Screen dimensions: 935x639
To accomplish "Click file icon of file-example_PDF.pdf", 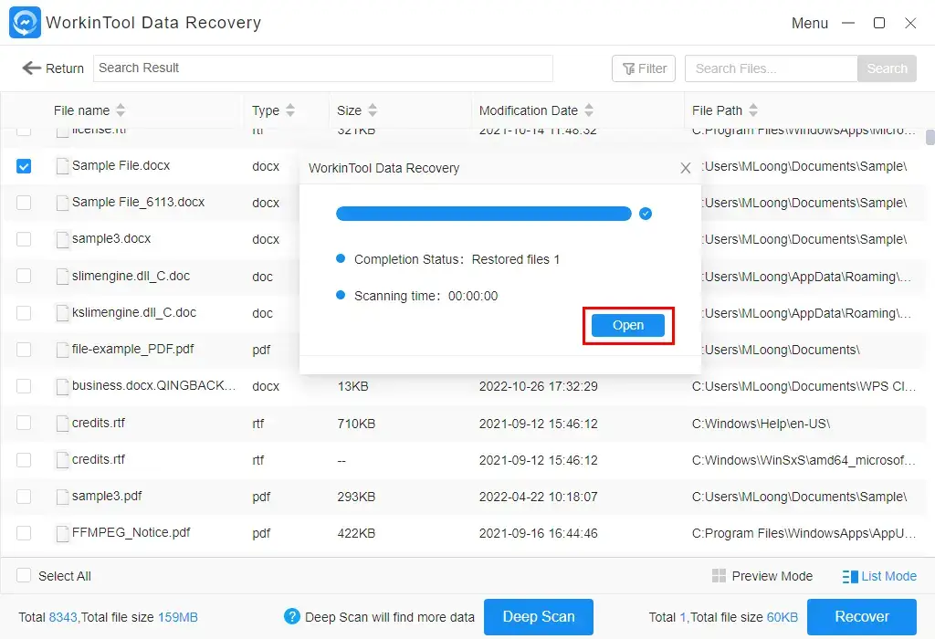I will 62,350.
